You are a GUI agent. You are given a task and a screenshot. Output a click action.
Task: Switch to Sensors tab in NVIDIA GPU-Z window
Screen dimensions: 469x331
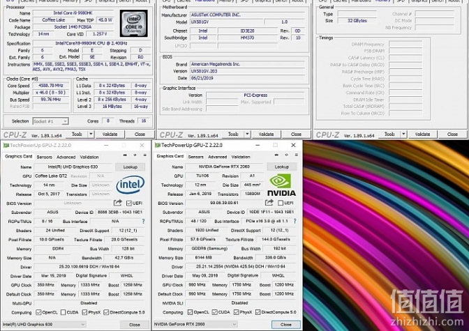click(196, 157)
